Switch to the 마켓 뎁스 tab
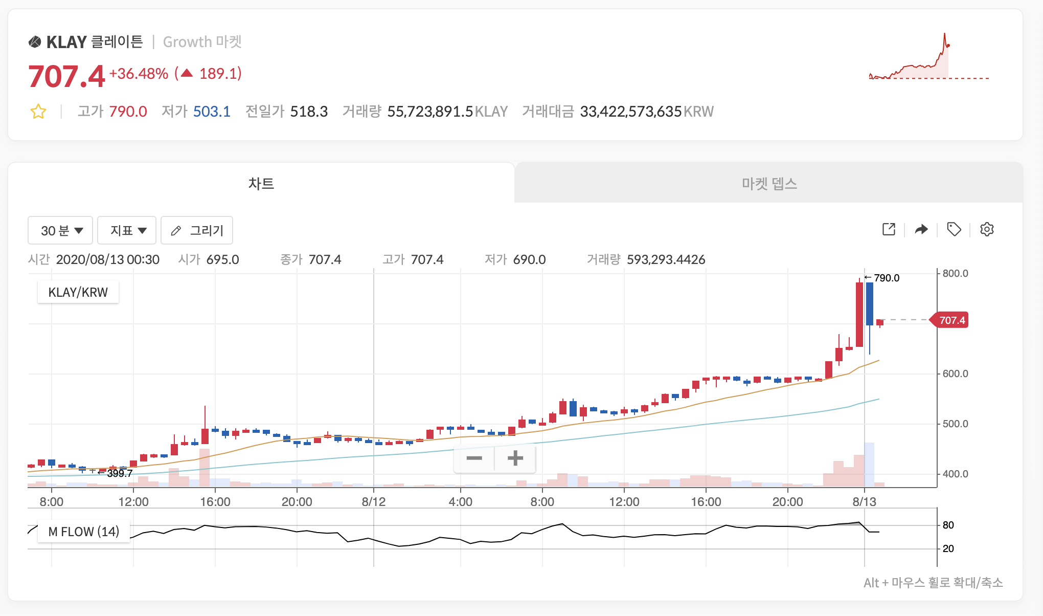Image resolution: width=1043 pixels, height=616 pixels. (x=769, y=183)
